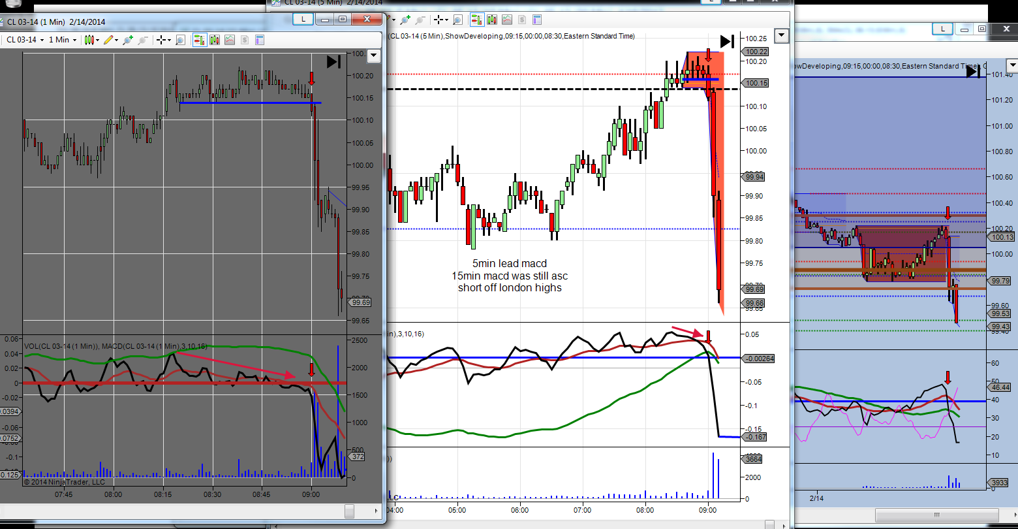This screenshot has width=1018, height=529.
Task: Click 100.13 price marker in rightmost chart
Action: (x=1002, y=237)
